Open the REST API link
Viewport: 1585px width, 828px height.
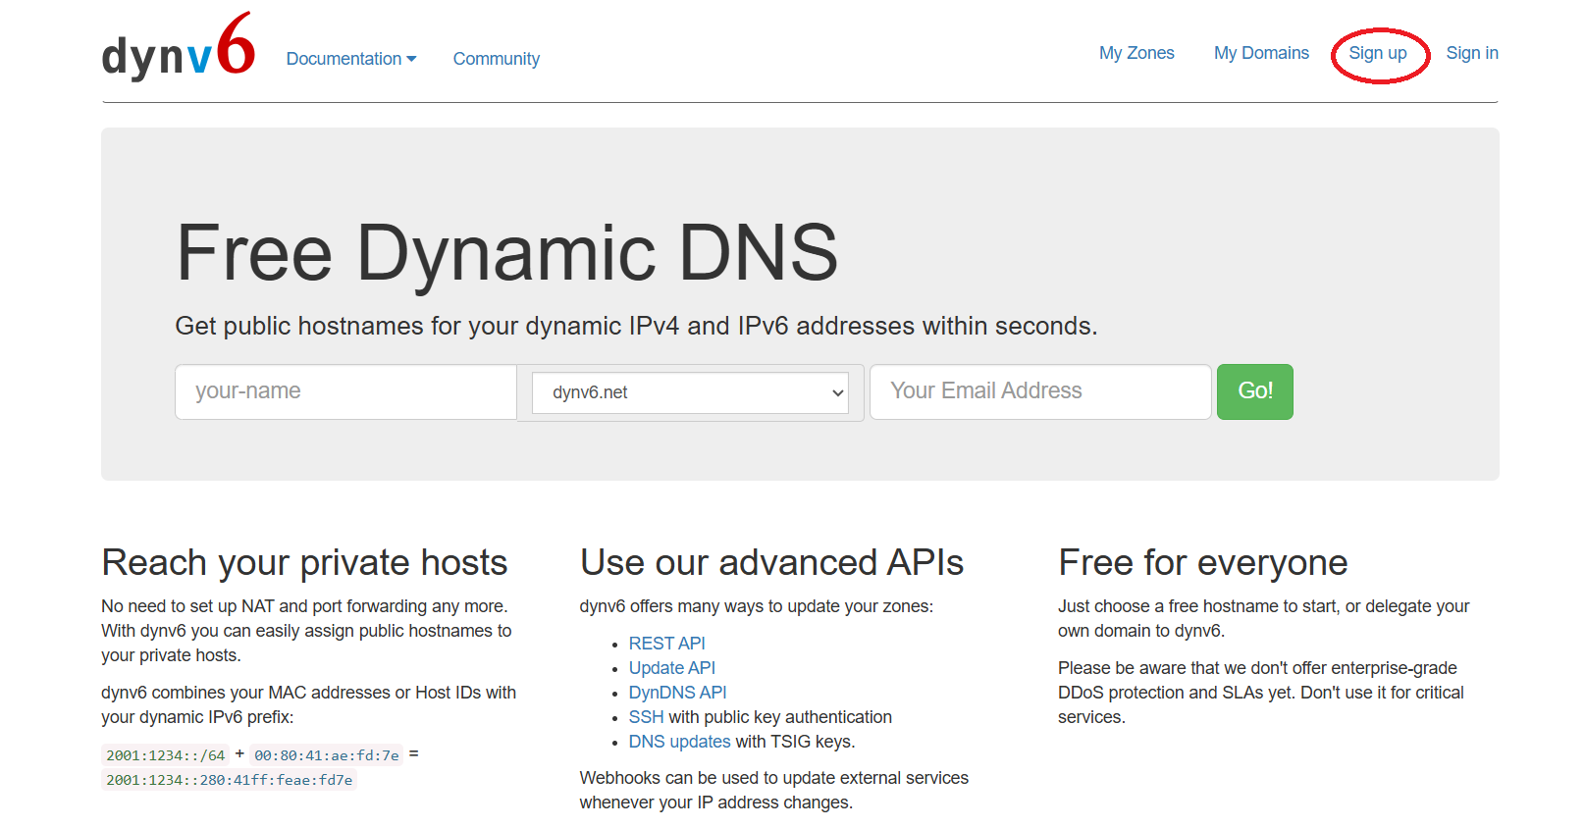[x=666, y=644]
